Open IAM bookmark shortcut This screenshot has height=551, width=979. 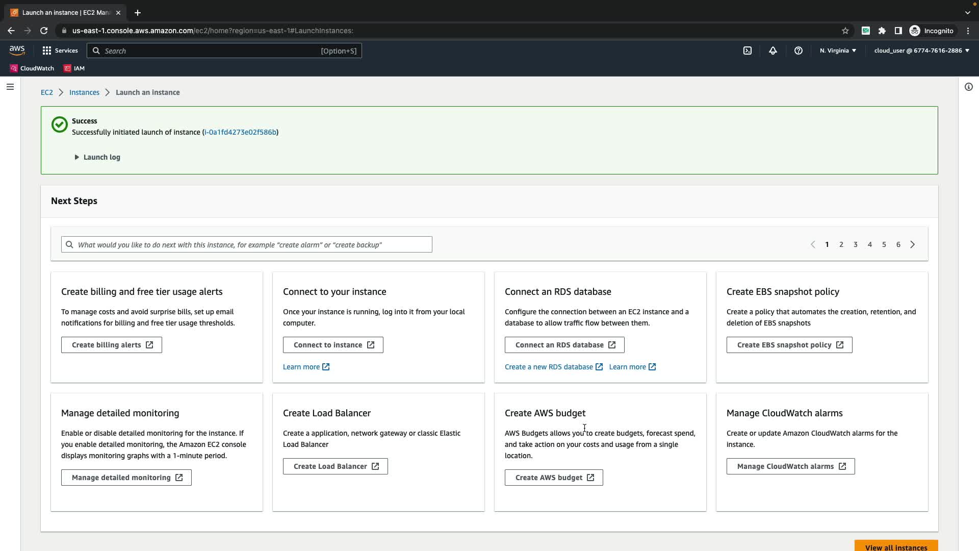click(74, 68)
